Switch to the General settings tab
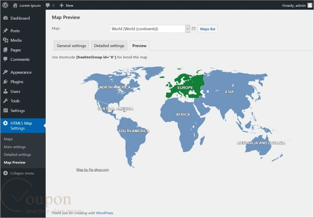Image resolution: width=314 pixels, height=218 pixels. [x=71, y=46]
